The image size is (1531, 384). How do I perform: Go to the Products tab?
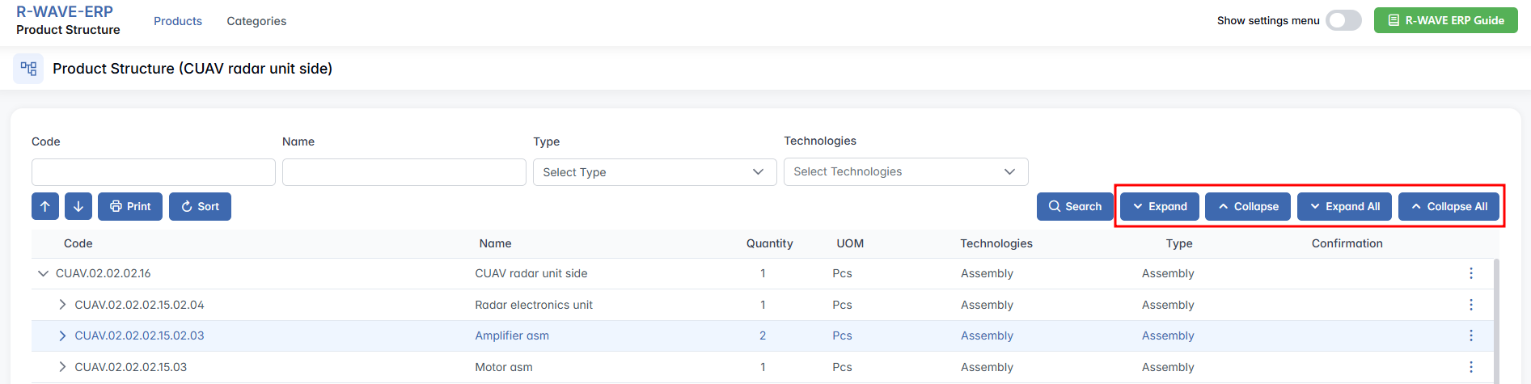(178, 21)
